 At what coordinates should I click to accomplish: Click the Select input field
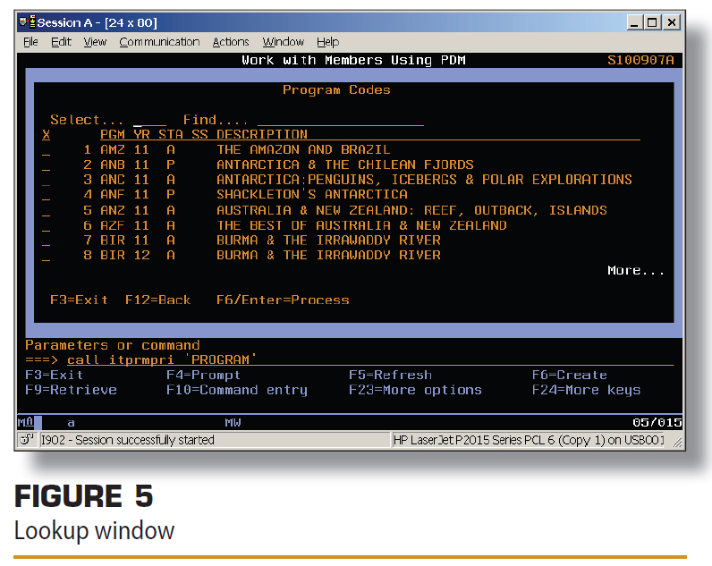pos(149,121)
